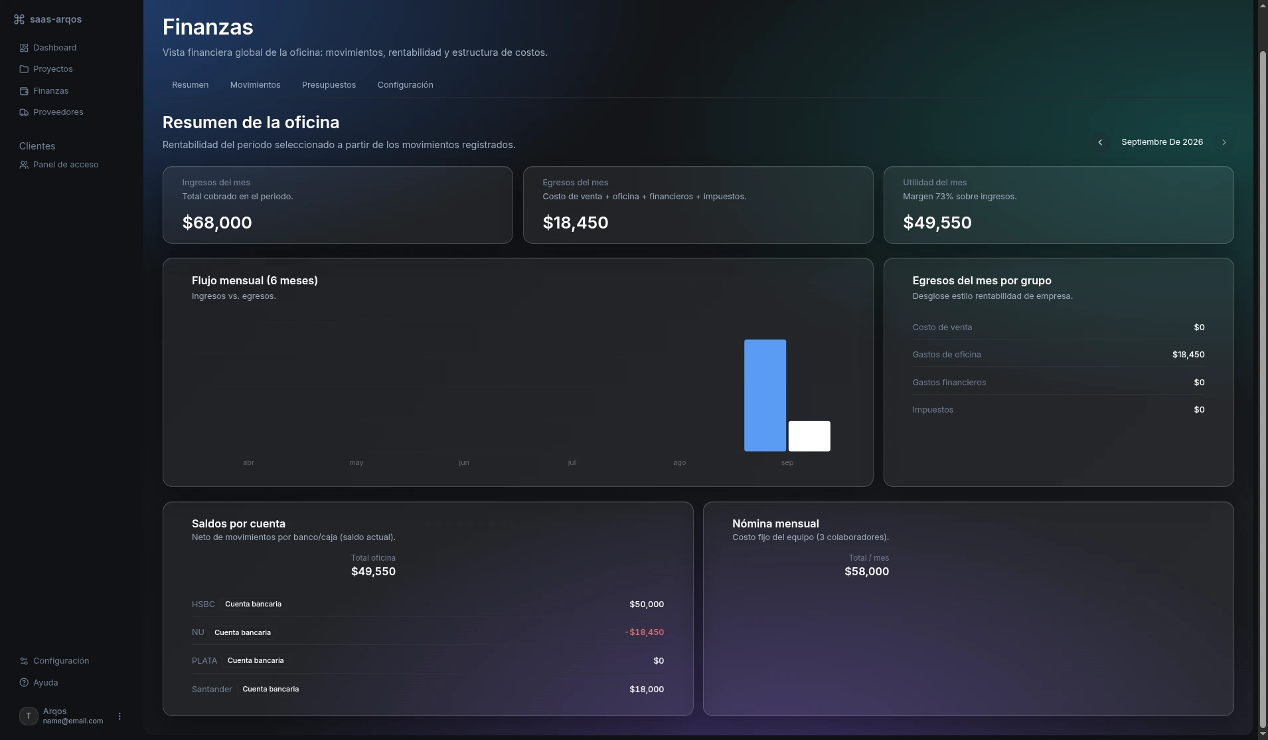Click the name@email.com user email

[73, 721]
